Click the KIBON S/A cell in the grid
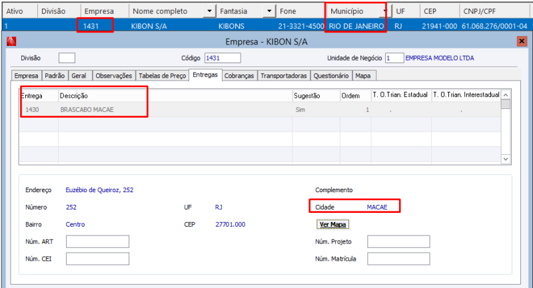The width and height of the screenshot is (533, 288). click(x=149, y=26)
